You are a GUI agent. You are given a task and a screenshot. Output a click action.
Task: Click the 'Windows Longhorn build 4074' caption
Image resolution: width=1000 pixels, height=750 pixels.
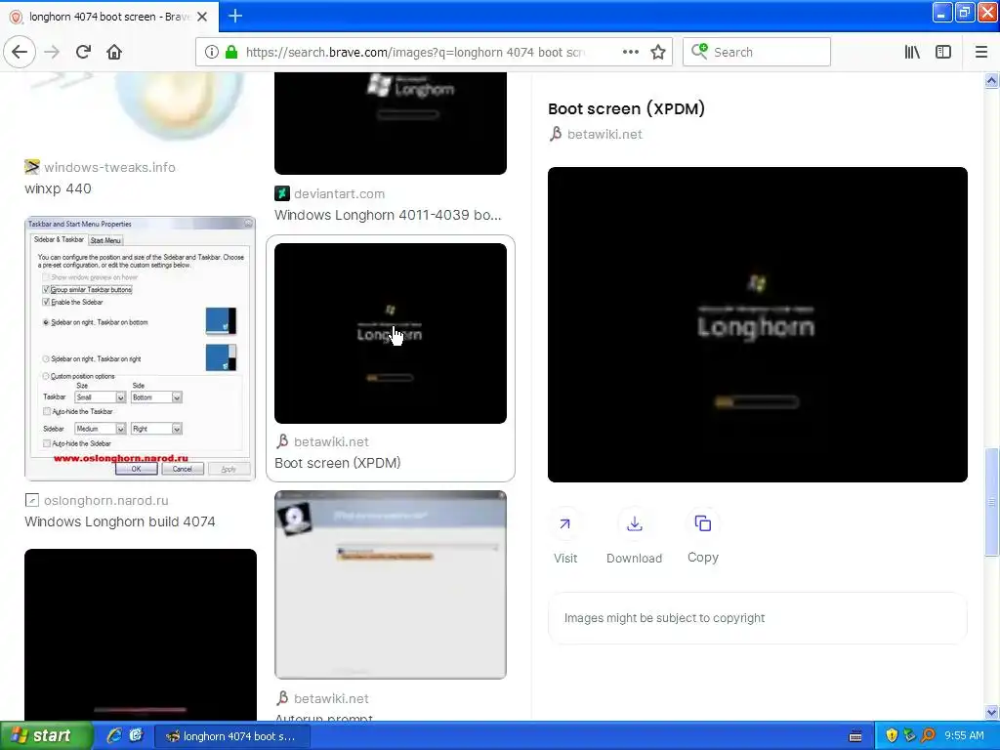point(120,521)
